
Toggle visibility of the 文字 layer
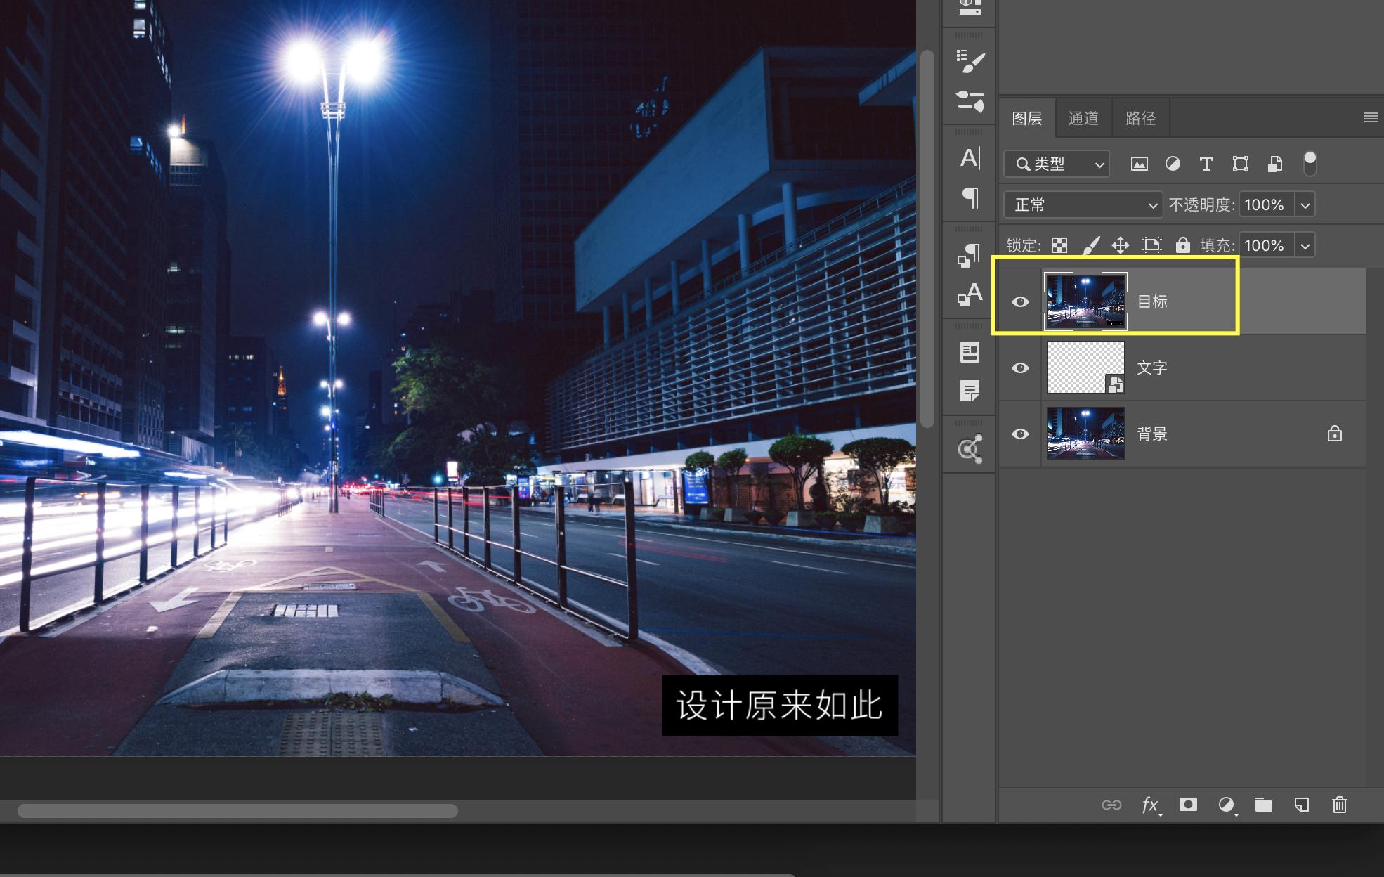(1020, 367)
